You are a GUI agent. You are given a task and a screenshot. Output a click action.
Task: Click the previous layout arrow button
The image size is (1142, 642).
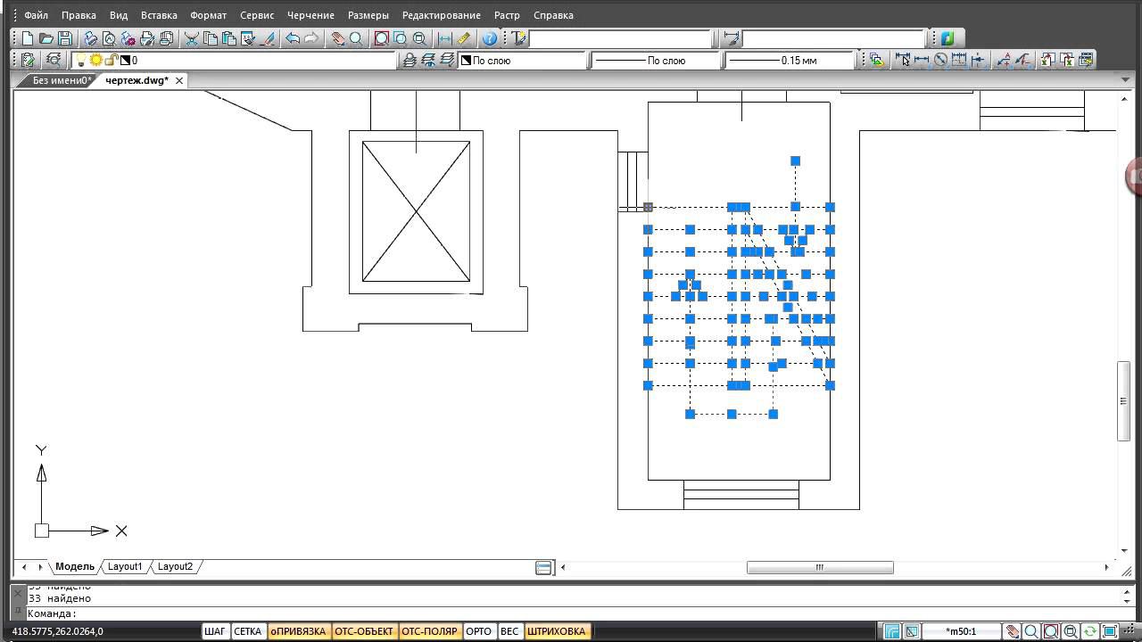24,566
